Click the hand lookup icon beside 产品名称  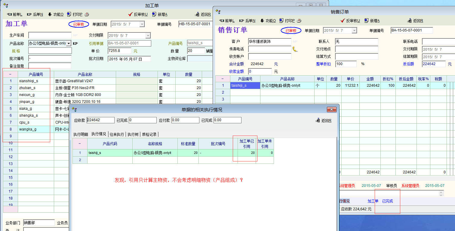(75, 43)
